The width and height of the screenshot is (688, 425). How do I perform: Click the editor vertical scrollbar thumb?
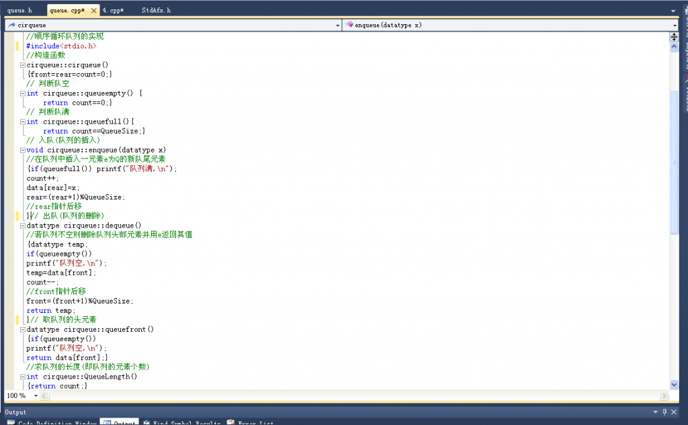pos(674,162)
